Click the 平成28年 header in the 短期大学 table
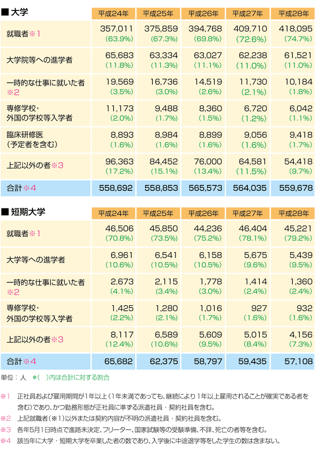This screenshot has height=450, width=315. pos(293,213)
